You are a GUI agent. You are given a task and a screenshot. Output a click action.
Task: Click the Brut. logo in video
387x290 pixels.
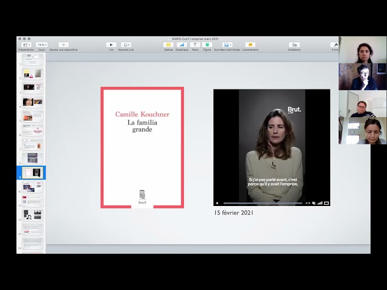294,110
